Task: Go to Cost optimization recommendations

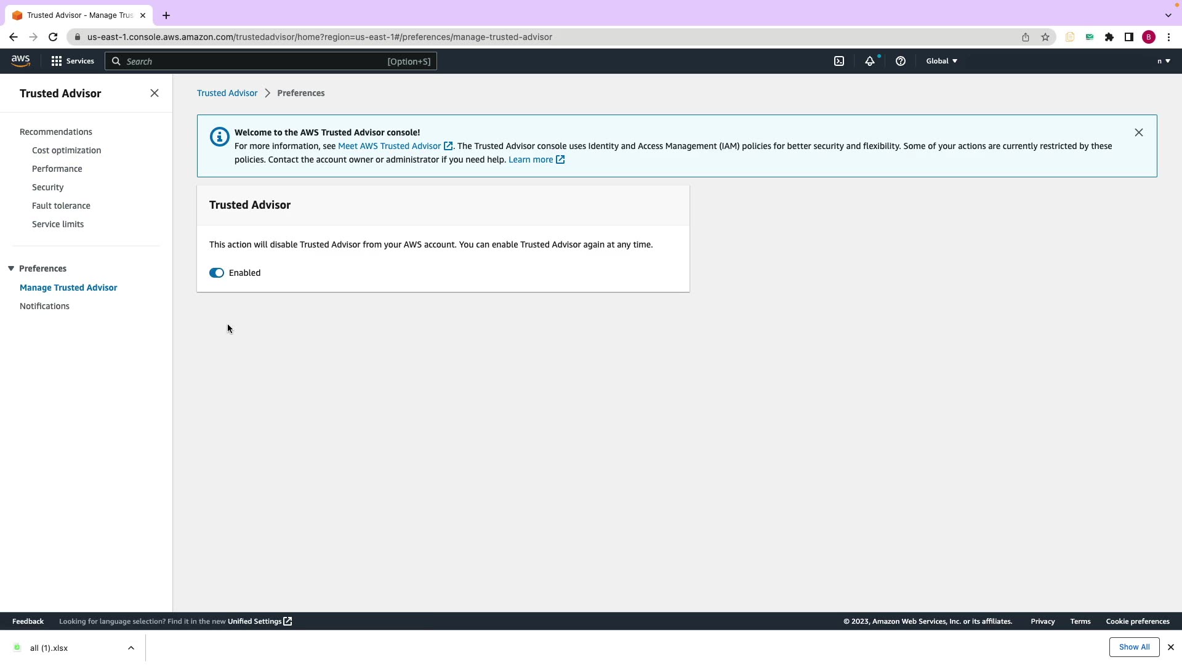Action: 66,150
